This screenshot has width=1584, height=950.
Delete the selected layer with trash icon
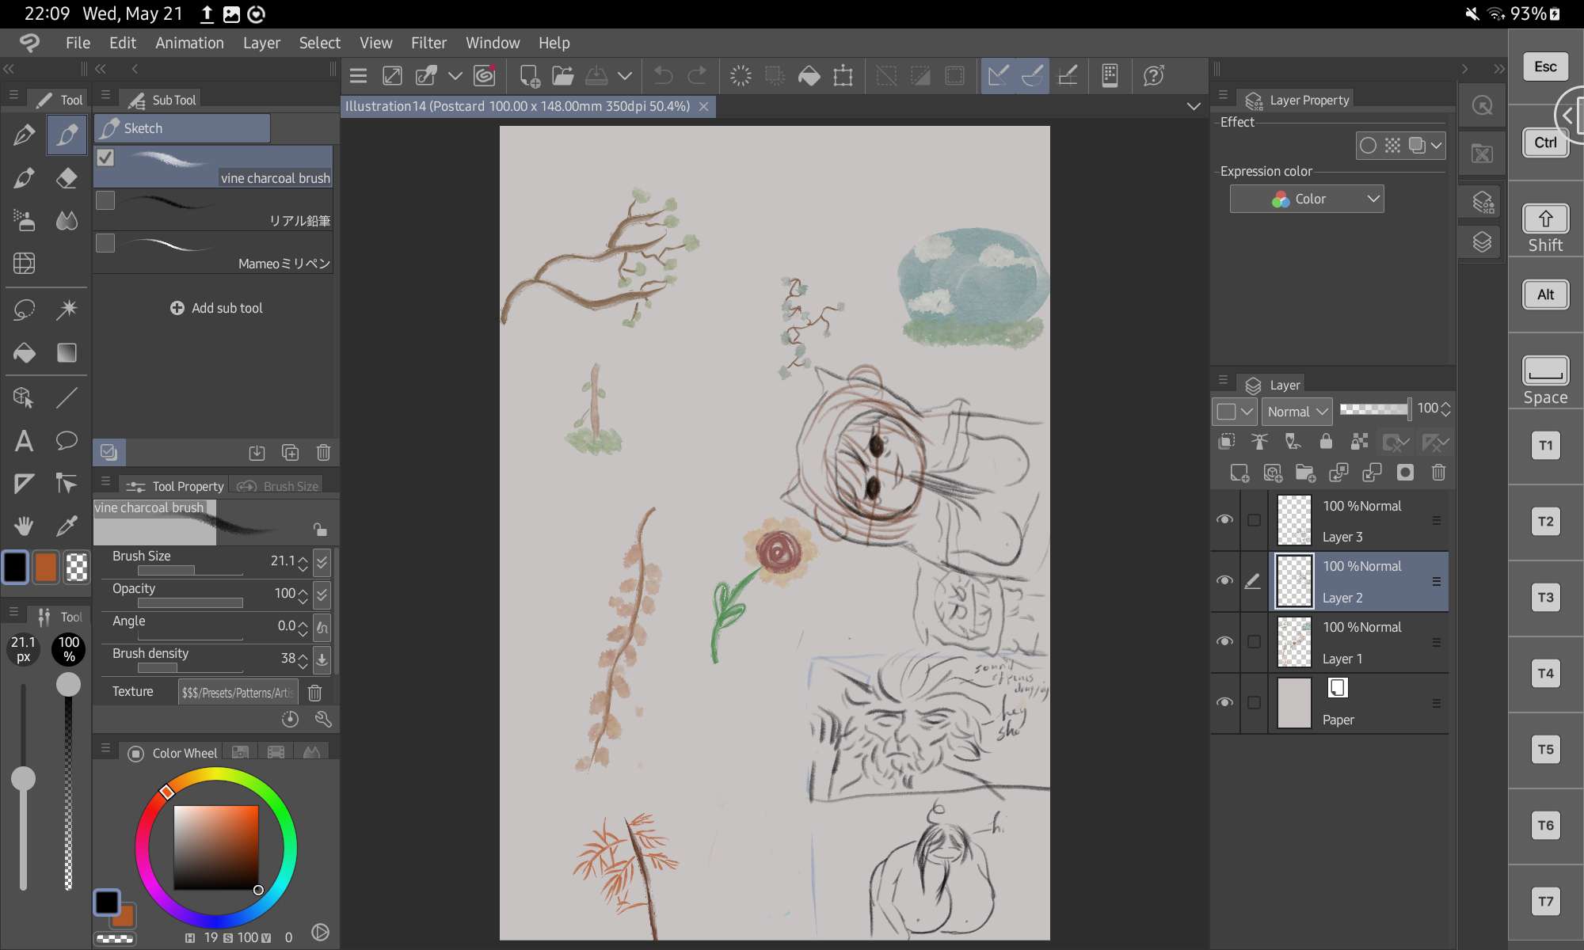coord(1438,473)
